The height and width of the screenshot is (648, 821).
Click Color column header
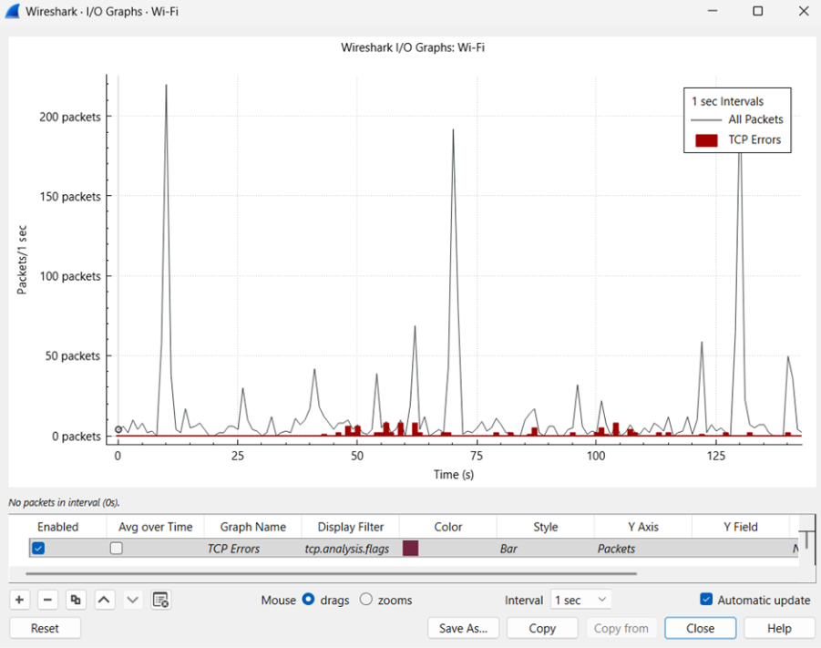(x=448, y=527)
